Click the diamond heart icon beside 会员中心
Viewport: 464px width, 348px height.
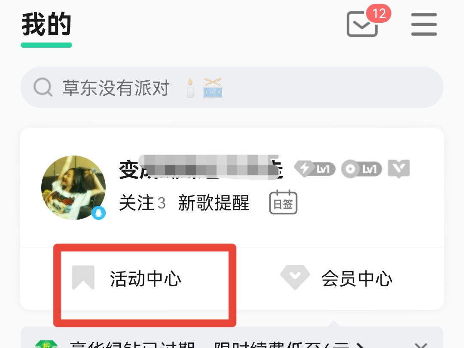[x=295, y=277]
